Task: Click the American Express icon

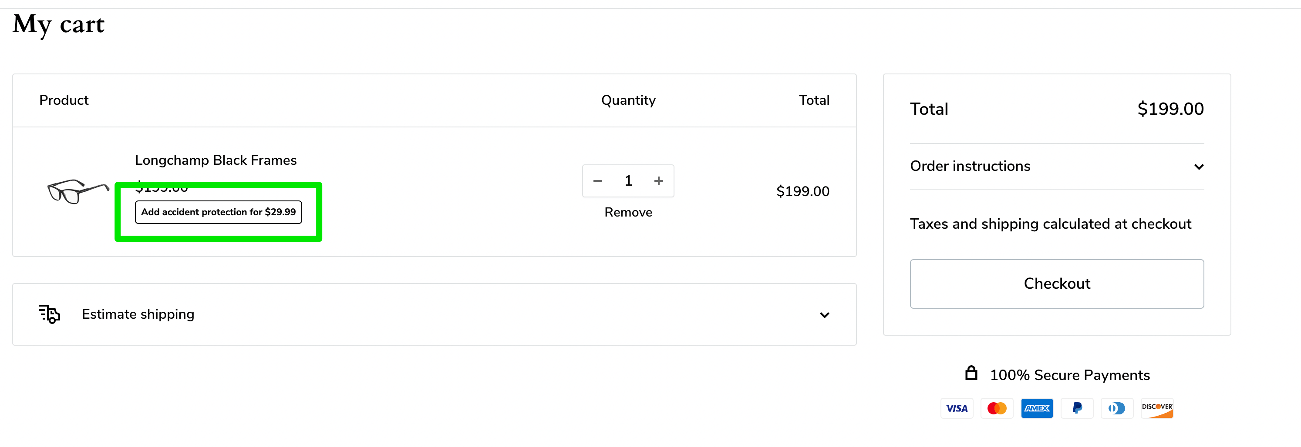Action: point(1036,408)
